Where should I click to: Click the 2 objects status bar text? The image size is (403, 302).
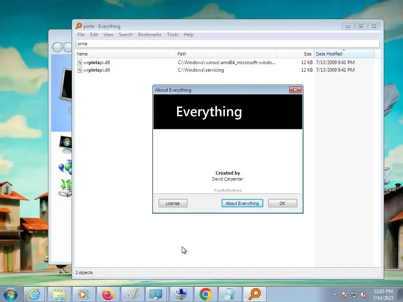click(x=84, y=273)
